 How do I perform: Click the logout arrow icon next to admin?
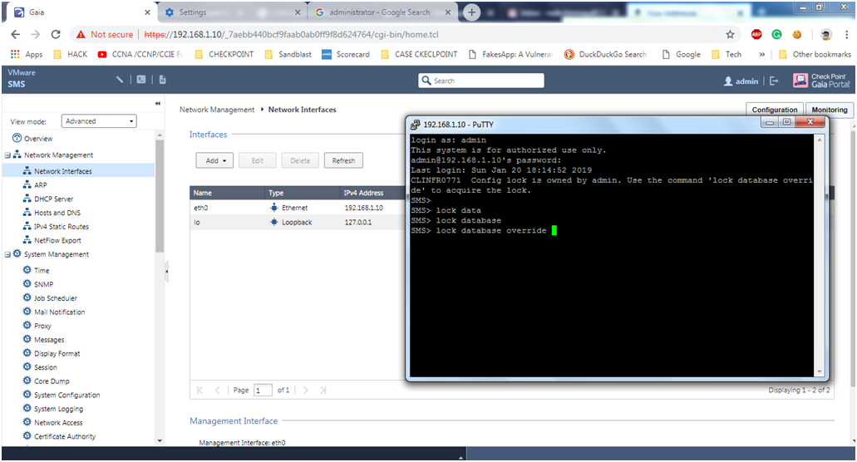(774, 81)
